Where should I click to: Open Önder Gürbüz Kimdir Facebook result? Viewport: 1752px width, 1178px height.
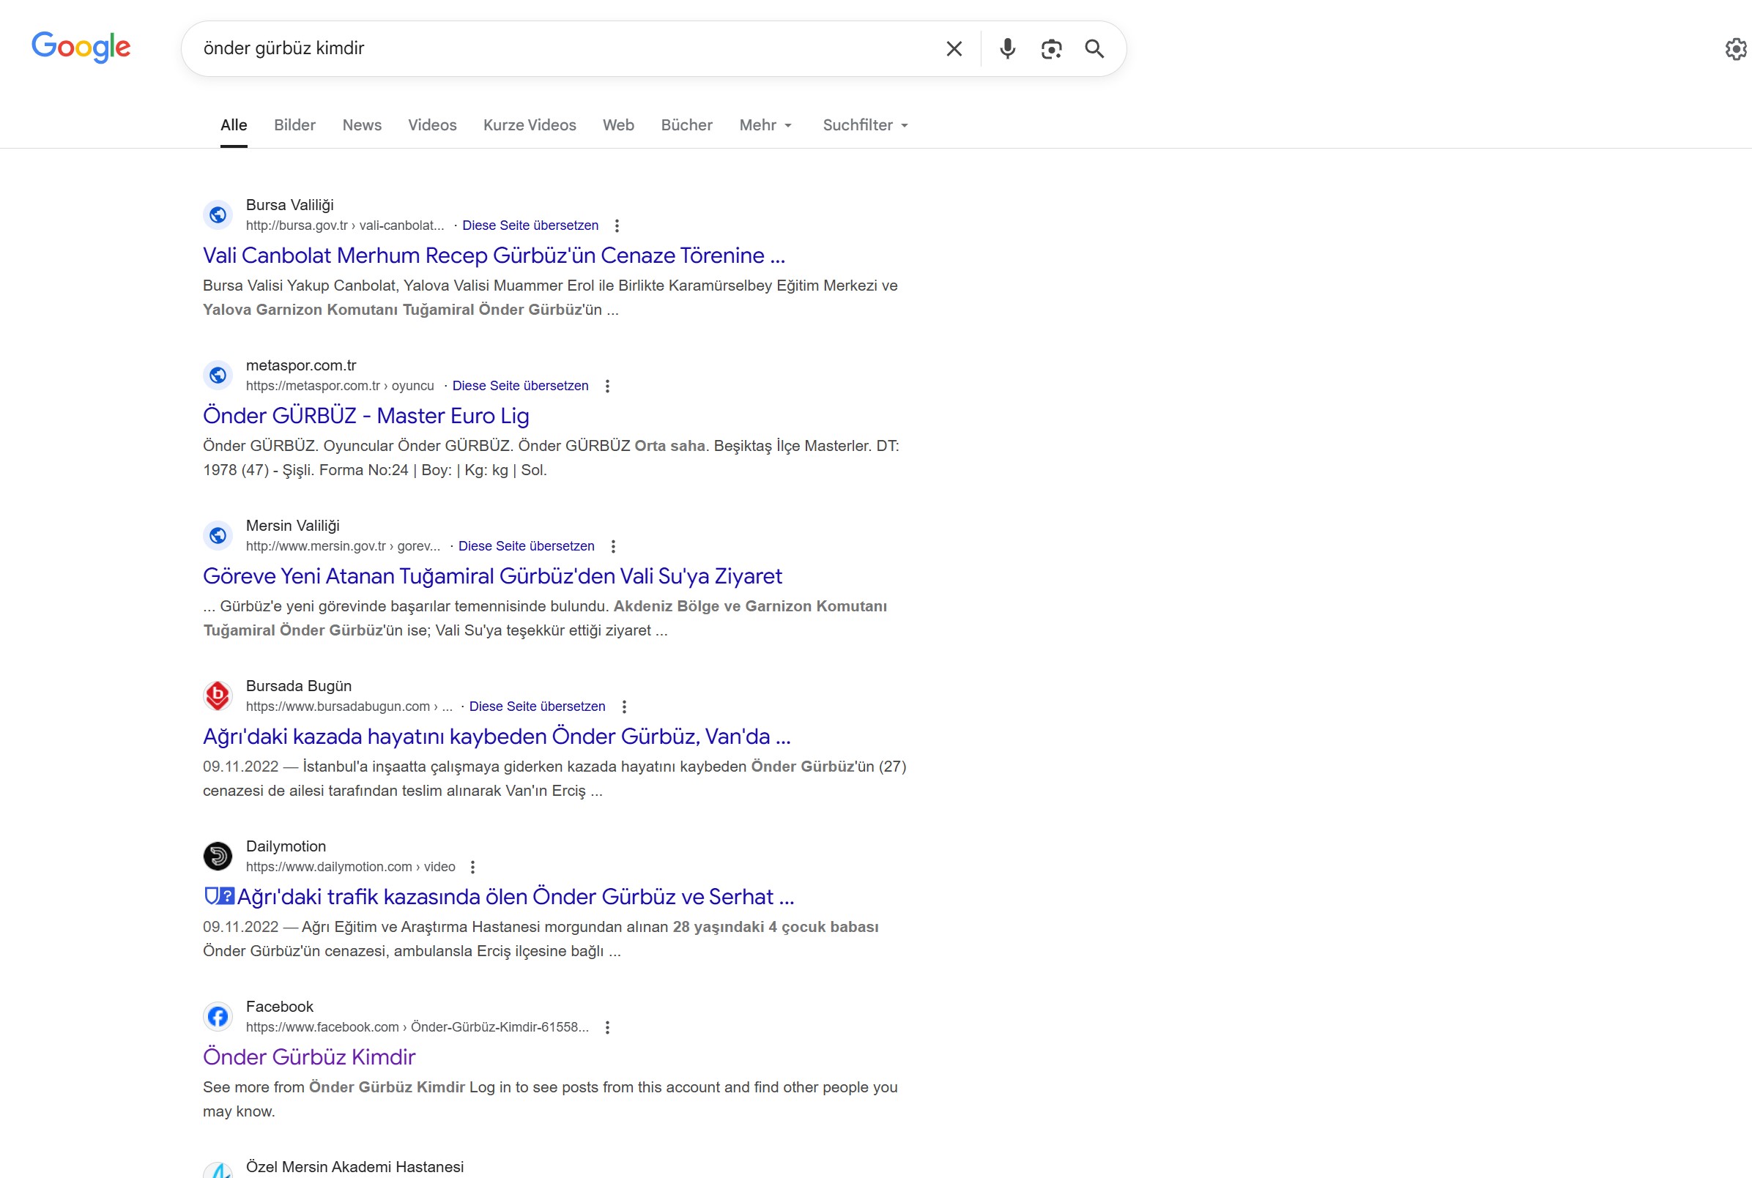309,1057
